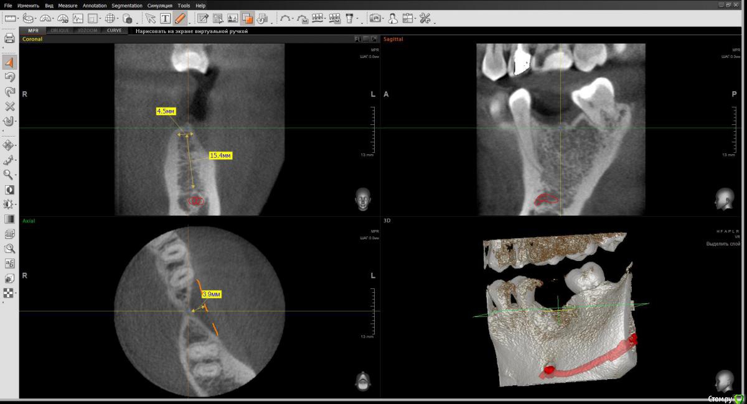The width and height of the screenshot is (747, 404).
Task: Select the text annotation T tool
Action: pyautogui.click(x=166, y=19)
